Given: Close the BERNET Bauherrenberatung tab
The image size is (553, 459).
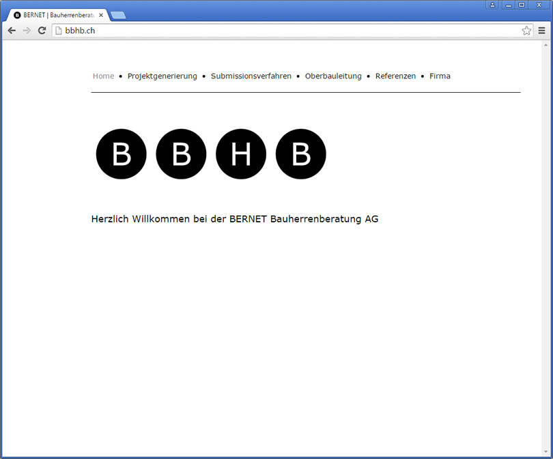Looking at the screenshot, I should click(x=101, y=15).
